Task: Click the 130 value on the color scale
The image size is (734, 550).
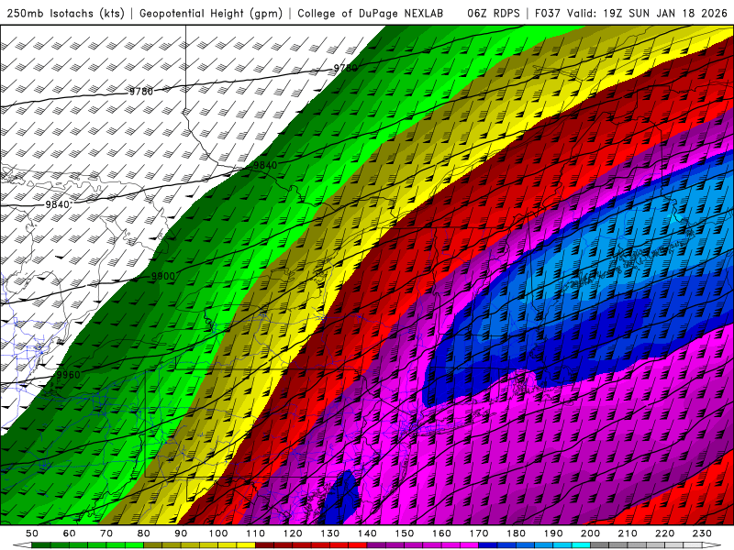Action: (330, 533)
